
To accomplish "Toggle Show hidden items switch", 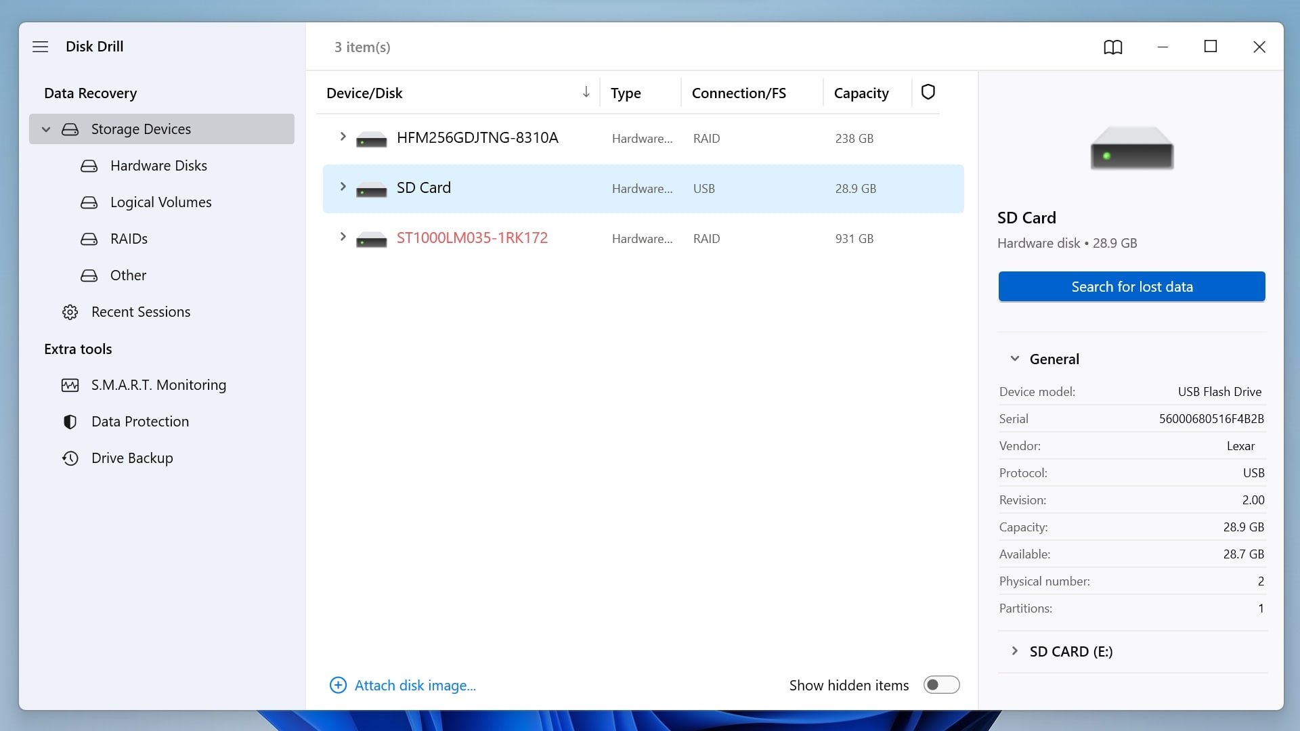I will tap(942, 685).
